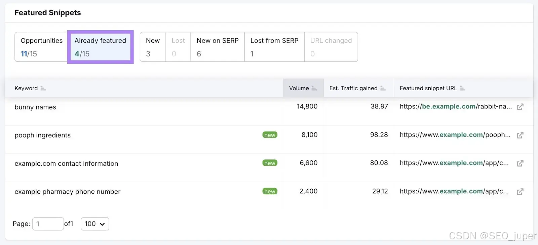Sort by Featured snippet URL icon
538x245 pixels.
[462, 88]
